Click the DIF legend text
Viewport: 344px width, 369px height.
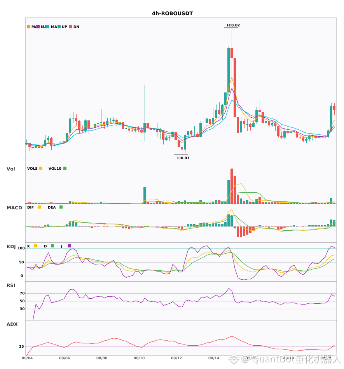click(x=30, y=207)
